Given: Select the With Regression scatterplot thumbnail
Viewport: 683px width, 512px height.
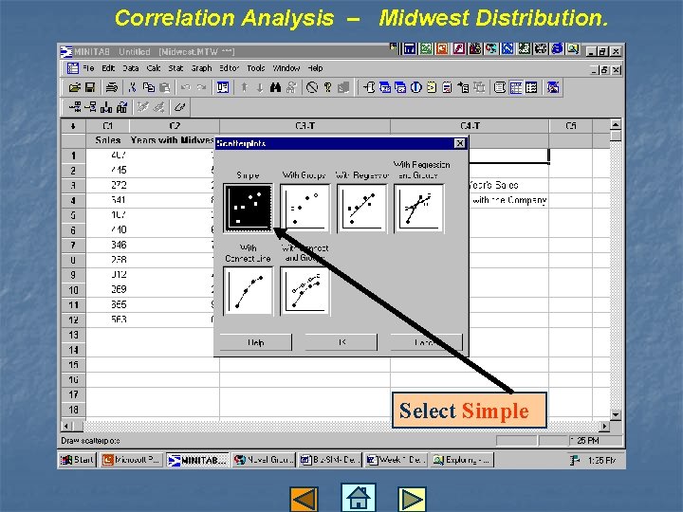Looking at the screenshot, I should 361,208.
